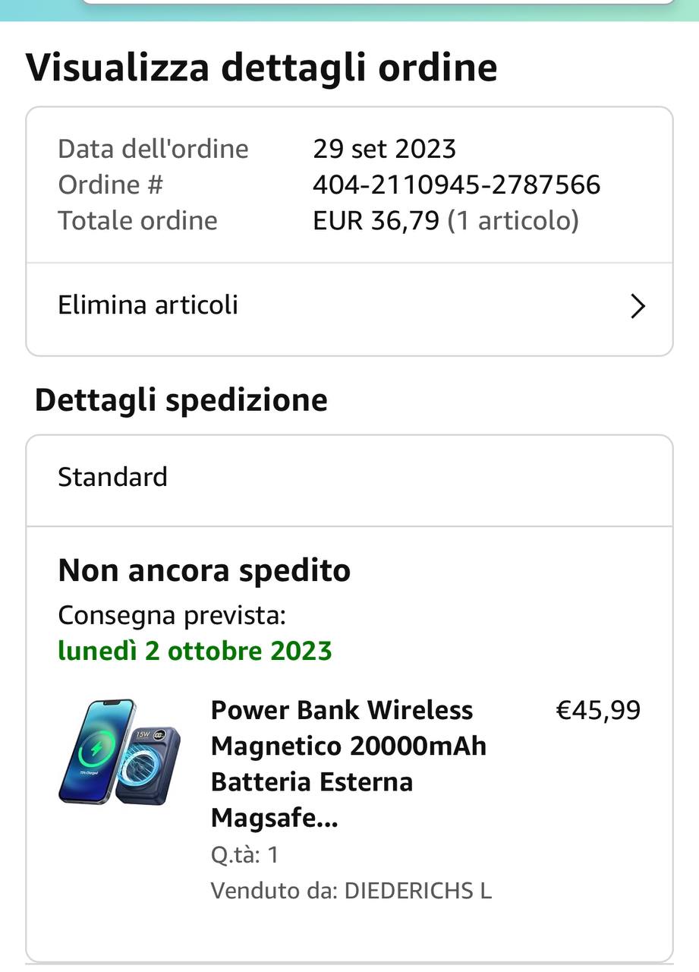Tap the seller name DIEDERICHS L
The width and height of the screenshot is (699, 972).
[x=418, y=891]
